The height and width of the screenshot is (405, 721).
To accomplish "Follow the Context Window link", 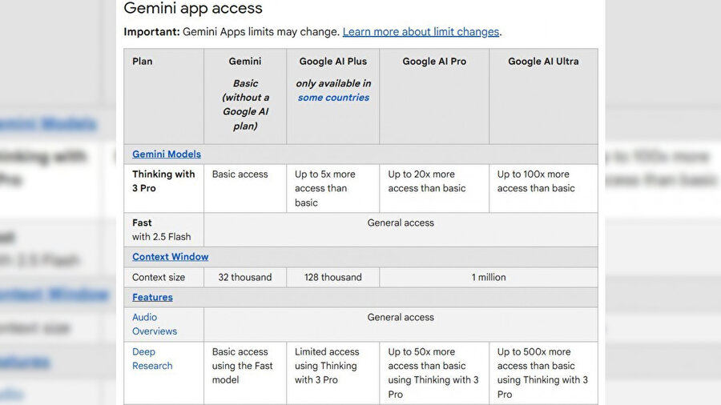I will point(170,257).
